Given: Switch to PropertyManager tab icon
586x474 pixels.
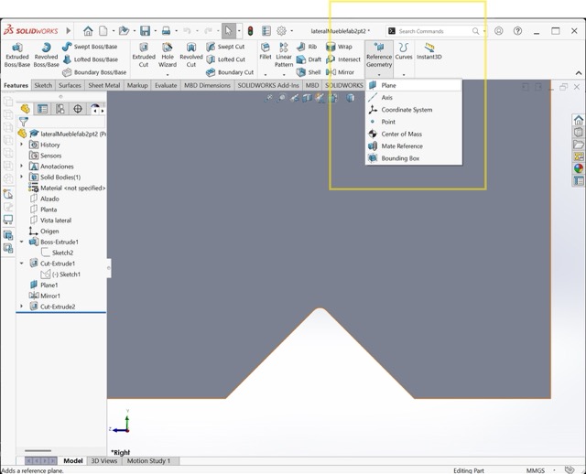Looking at the screenshot, I should pyautogui.click(x=43, y=109).
